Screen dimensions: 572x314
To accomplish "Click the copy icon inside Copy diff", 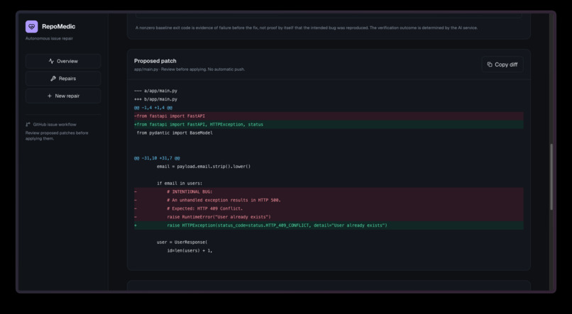I will coord(490,65).
